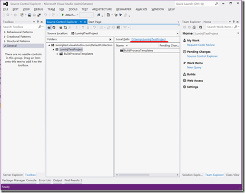This screenshot has width=245, height=193.
Task: Click the Workspaces icon in Source Control Explorer toolbar
Action: pyautogui.click(x=118, y=28)
